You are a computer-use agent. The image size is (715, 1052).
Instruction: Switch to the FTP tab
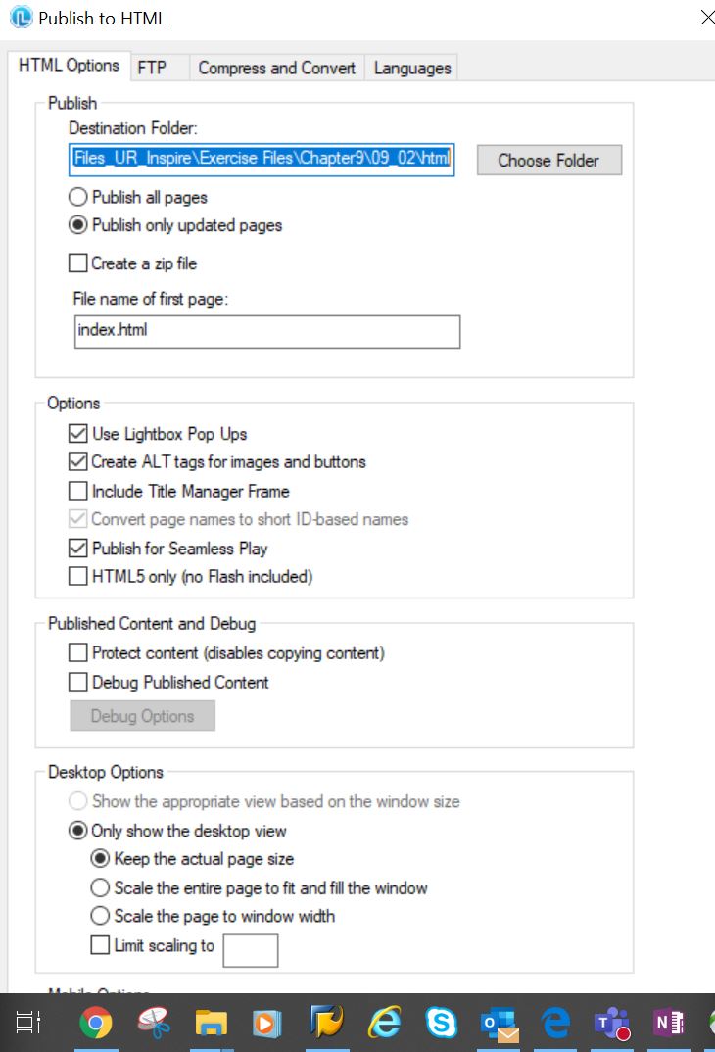(152, 68)
